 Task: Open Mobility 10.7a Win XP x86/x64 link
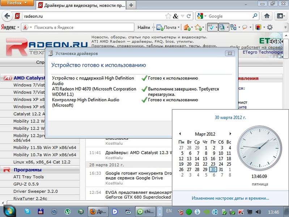coord(44,155)
